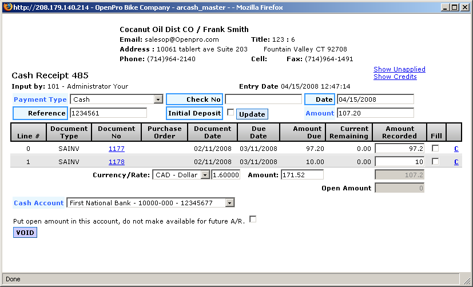Image resolution: width=473 pixels, height=287 pixels.
Task: Select the currency rate field 1.60000
Action: point(226,174)
